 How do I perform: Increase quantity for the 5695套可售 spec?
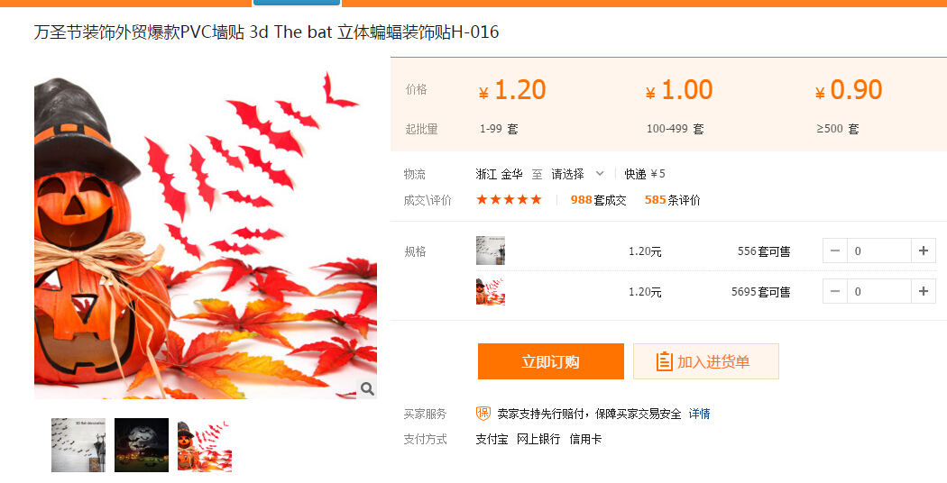tap(923, 292)
